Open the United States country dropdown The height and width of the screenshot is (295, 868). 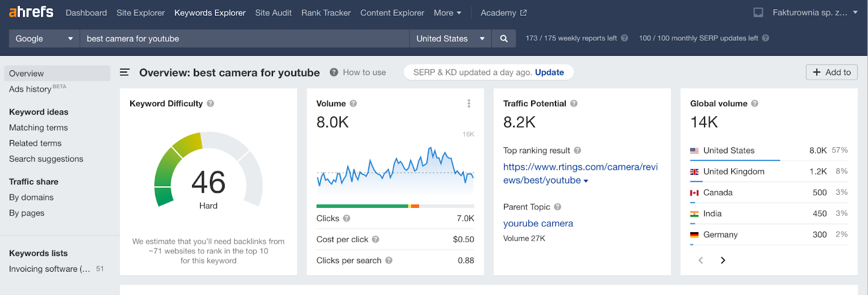(x=450, y=38)
